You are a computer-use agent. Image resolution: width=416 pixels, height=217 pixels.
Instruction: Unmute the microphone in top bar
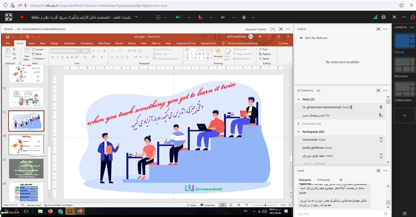(x=200, y=17)
